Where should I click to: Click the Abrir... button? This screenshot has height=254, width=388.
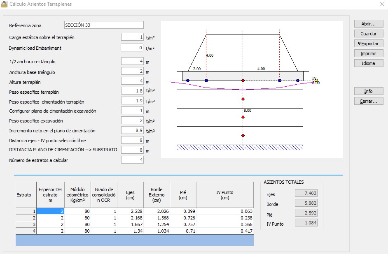tap(369, 24)
